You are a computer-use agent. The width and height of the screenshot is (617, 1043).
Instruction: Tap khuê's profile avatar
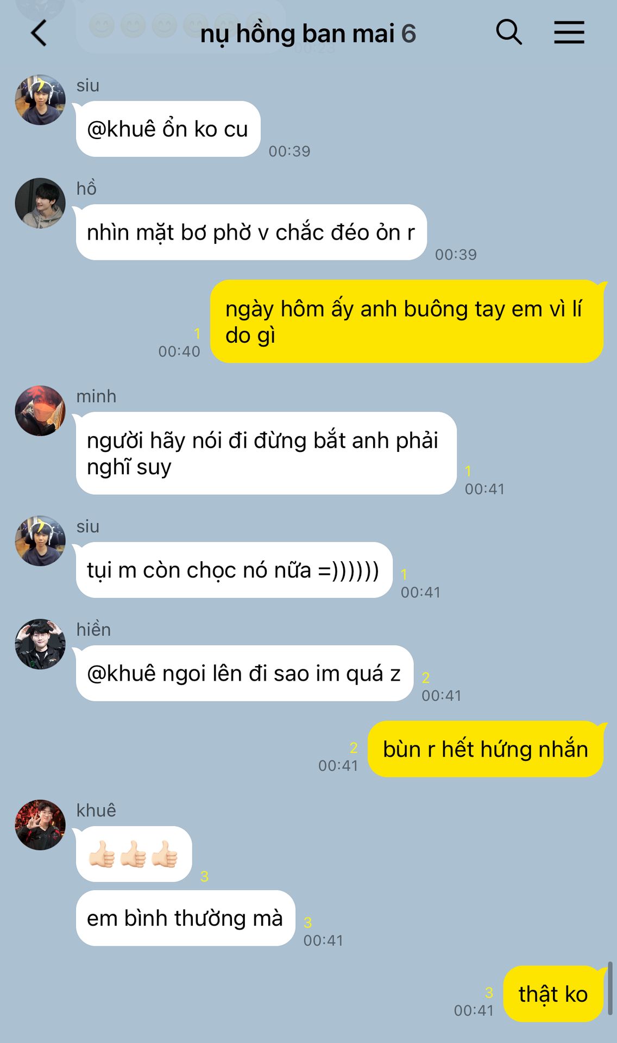pyautogui.click(x=40, y=825)
